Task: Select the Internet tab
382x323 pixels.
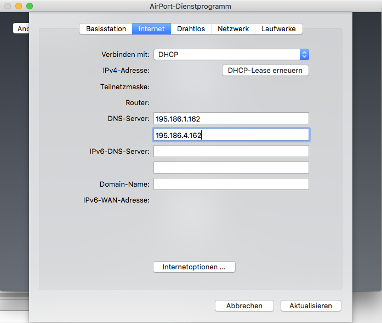Action: point(151,28)
